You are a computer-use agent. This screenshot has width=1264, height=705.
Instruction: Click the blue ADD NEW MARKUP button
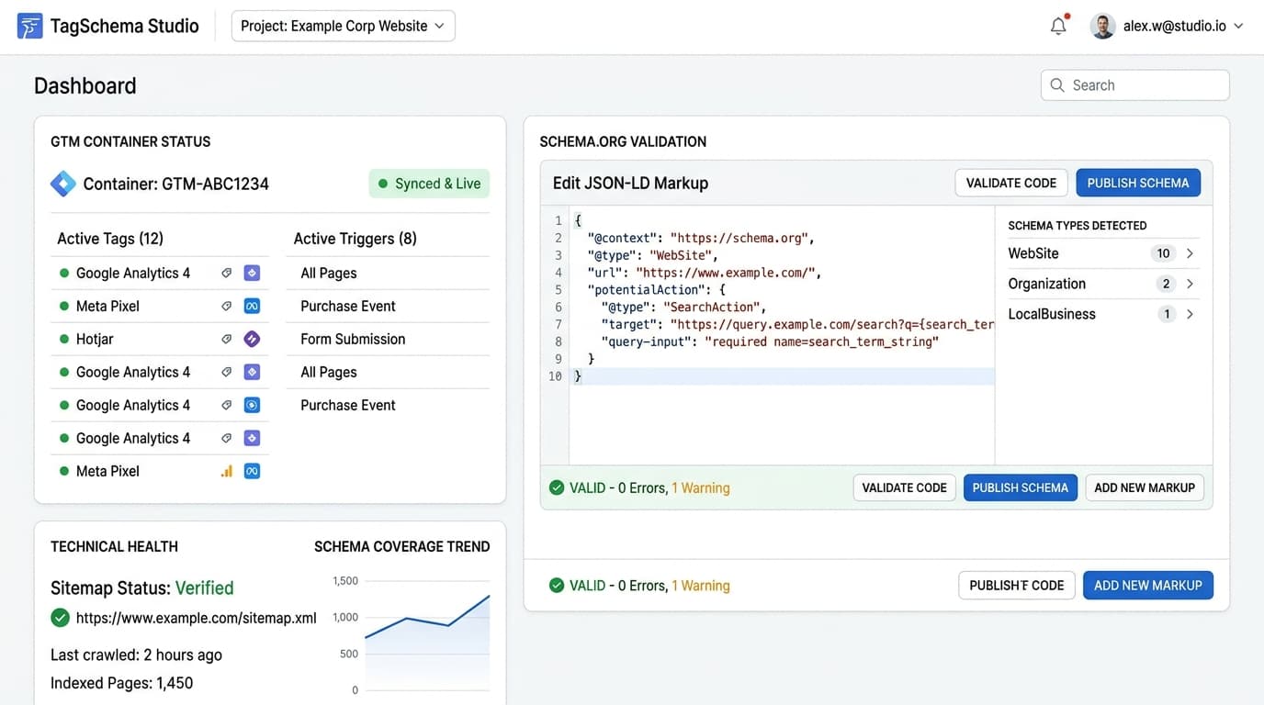[1148, 585]
